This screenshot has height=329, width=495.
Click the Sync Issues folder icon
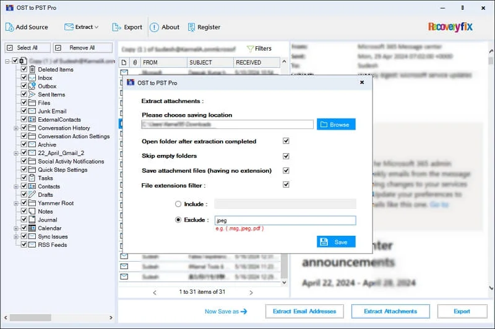coord(32,236)
